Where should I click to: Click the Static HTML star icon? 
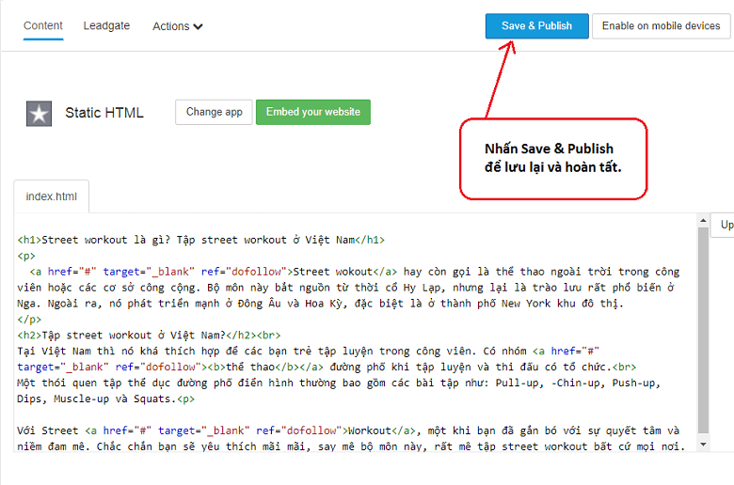[x=39, y=113]
